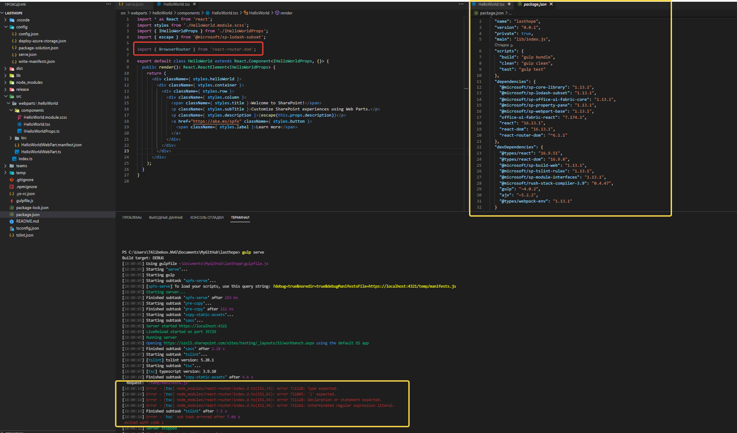Click the .vscode folder icon
The image size is (737, 433).
click(12, 20)
